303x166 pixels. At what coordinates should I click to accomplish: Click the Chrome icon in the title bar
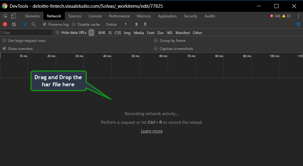pos(5,6)
